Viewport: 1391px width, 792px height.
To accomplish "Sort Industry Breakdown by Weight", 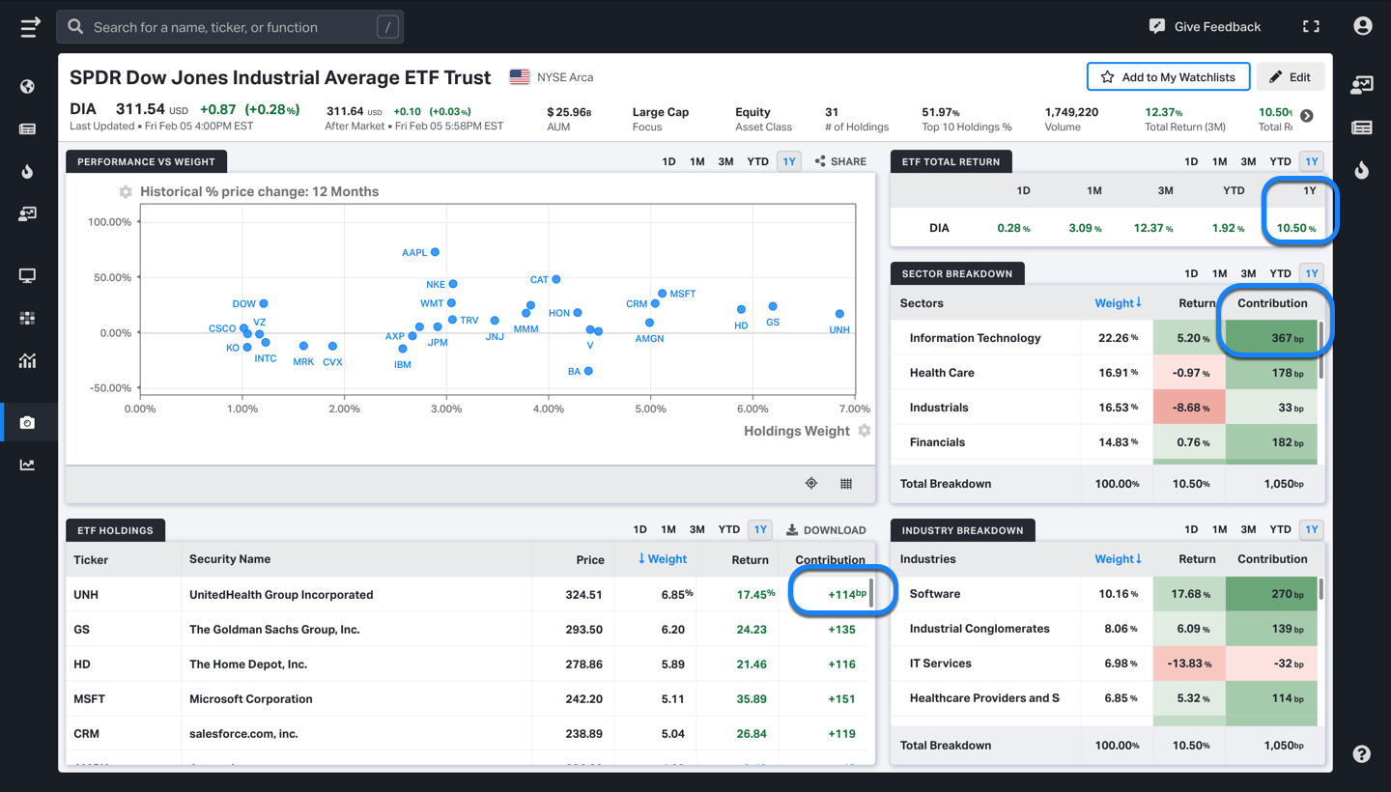I will [1118, 559].
